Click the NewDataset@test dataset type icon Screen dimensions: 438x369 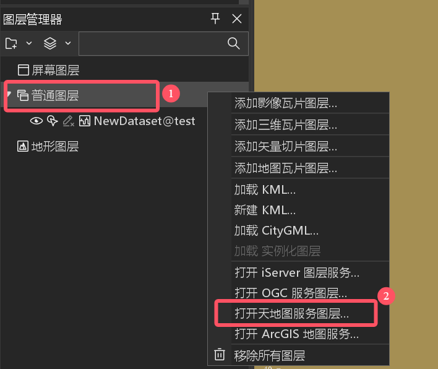[x=84, y=121]
